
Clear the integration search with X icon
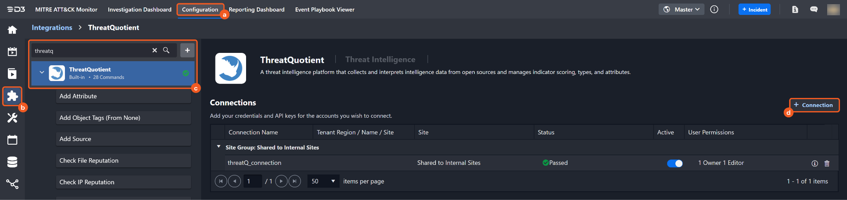(x=155, y=50)
